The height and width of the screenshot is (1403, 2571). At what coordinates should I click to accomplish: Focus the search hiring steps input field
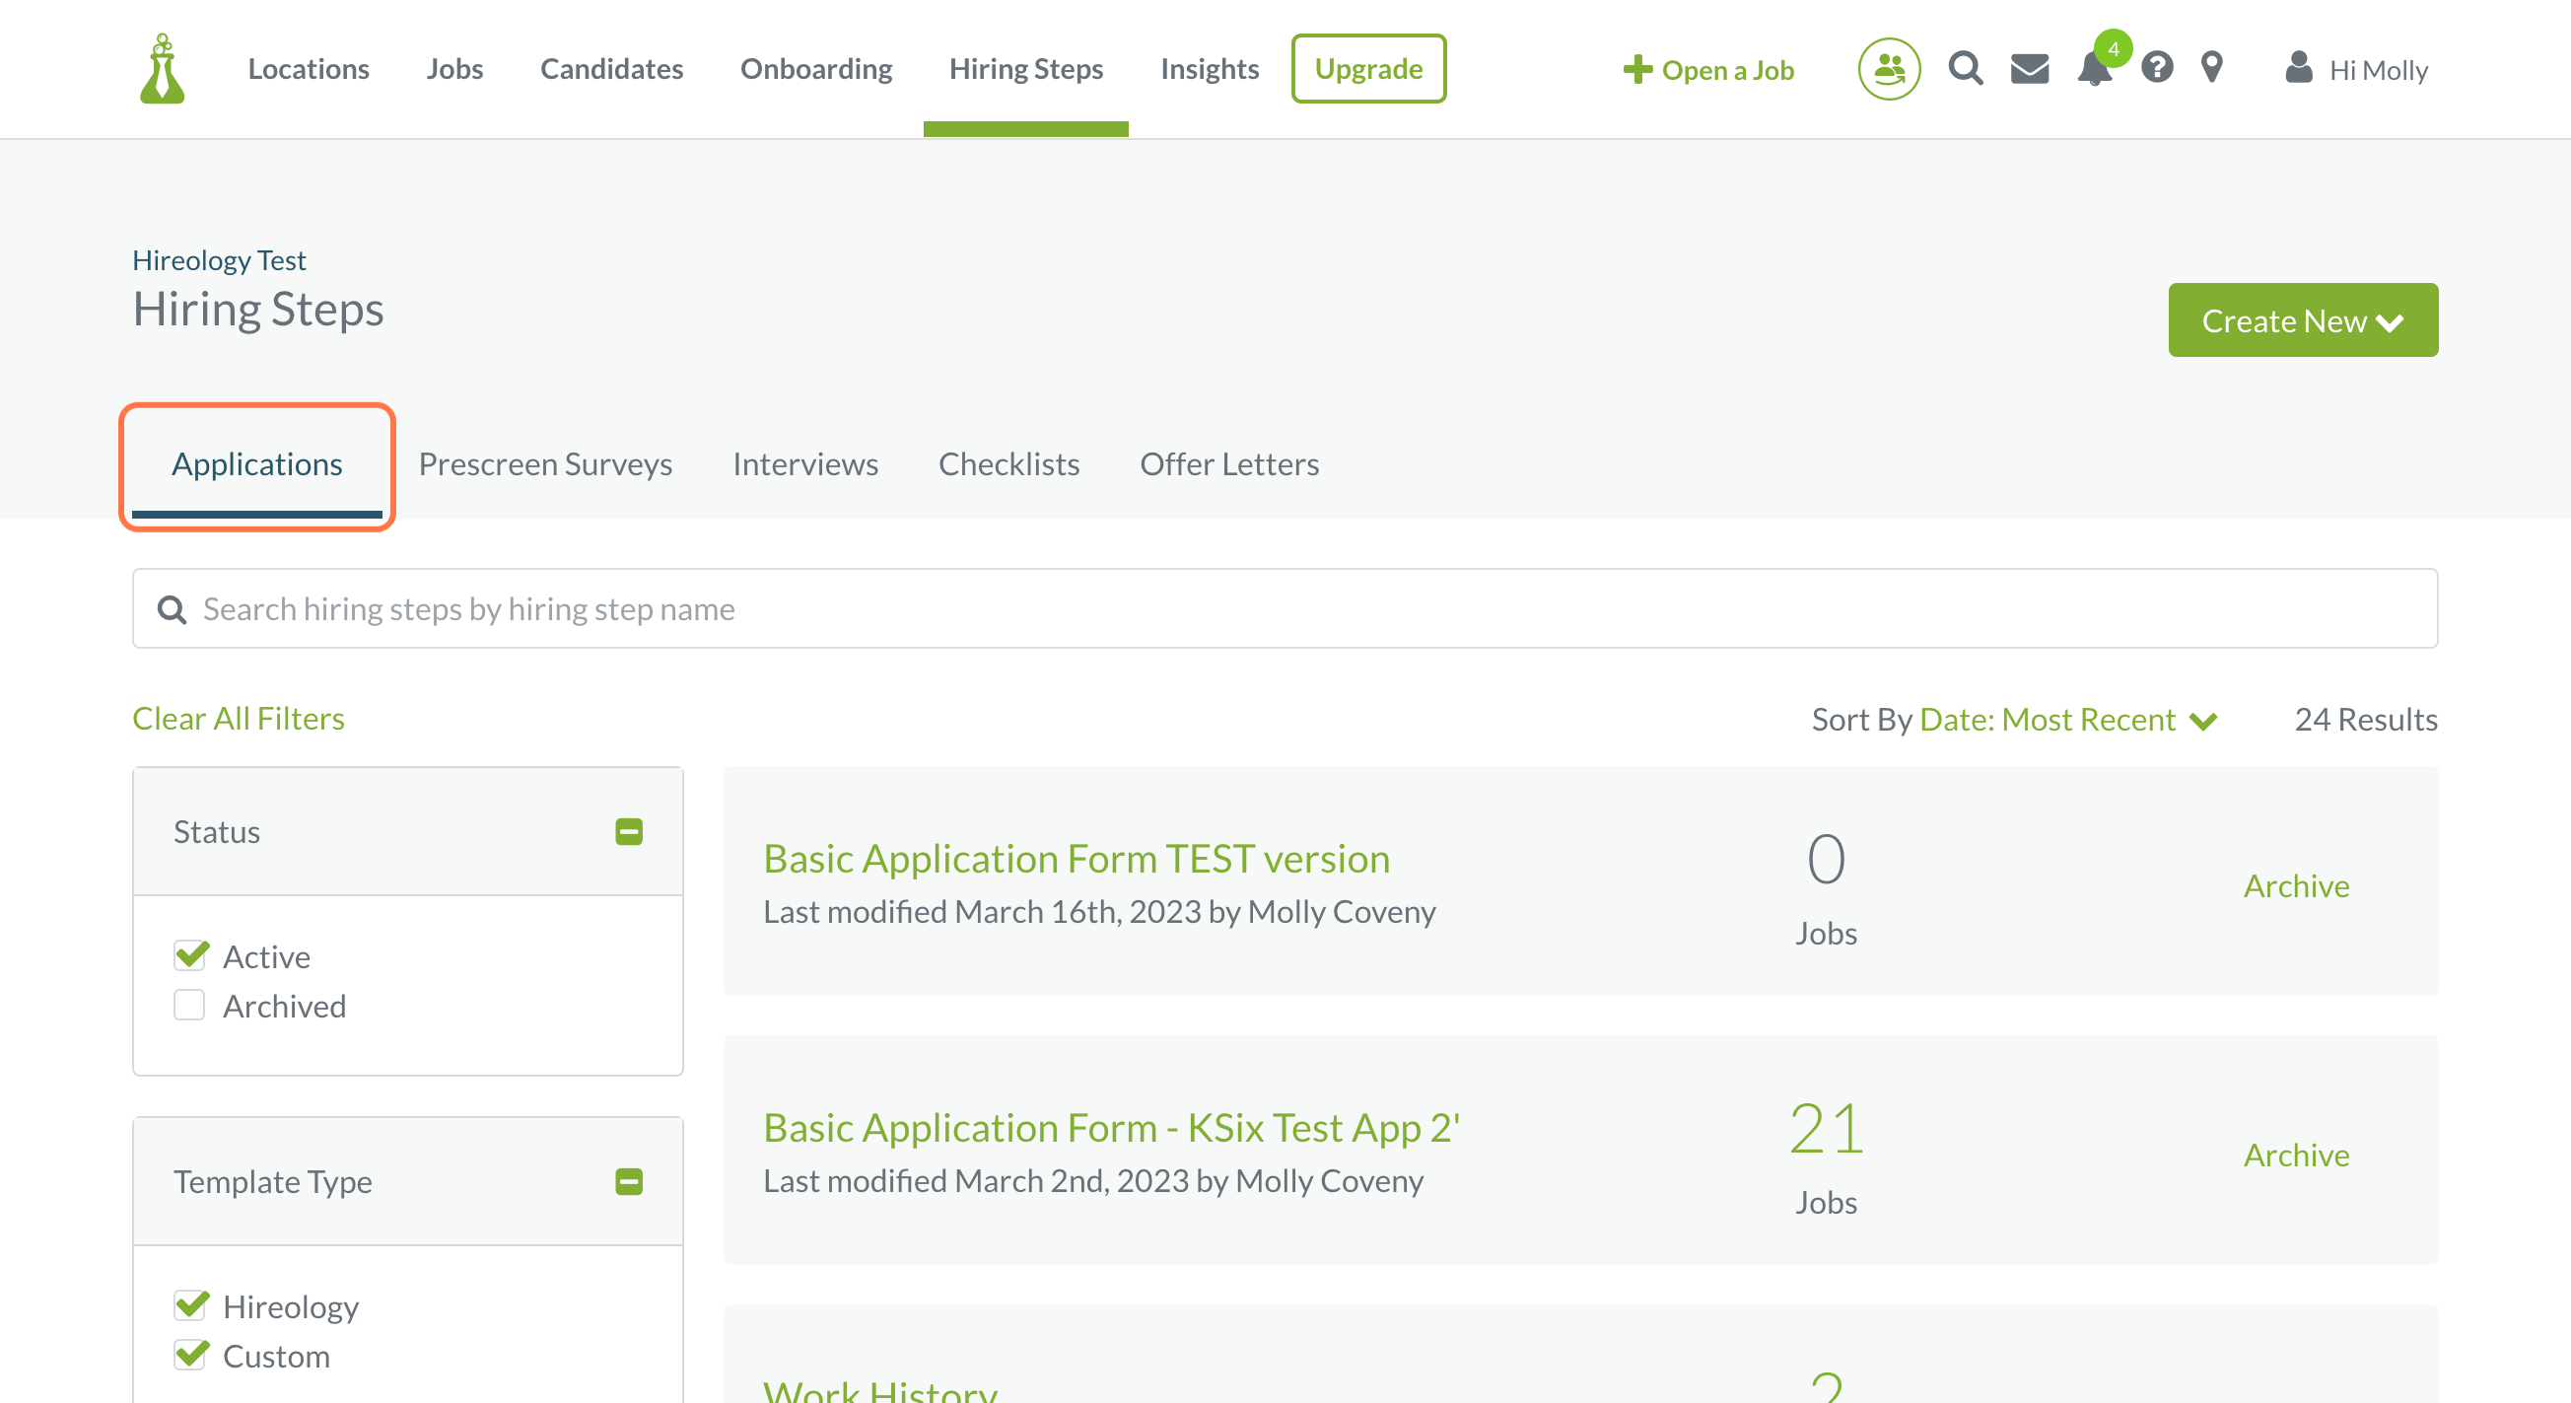[1285, 608]
